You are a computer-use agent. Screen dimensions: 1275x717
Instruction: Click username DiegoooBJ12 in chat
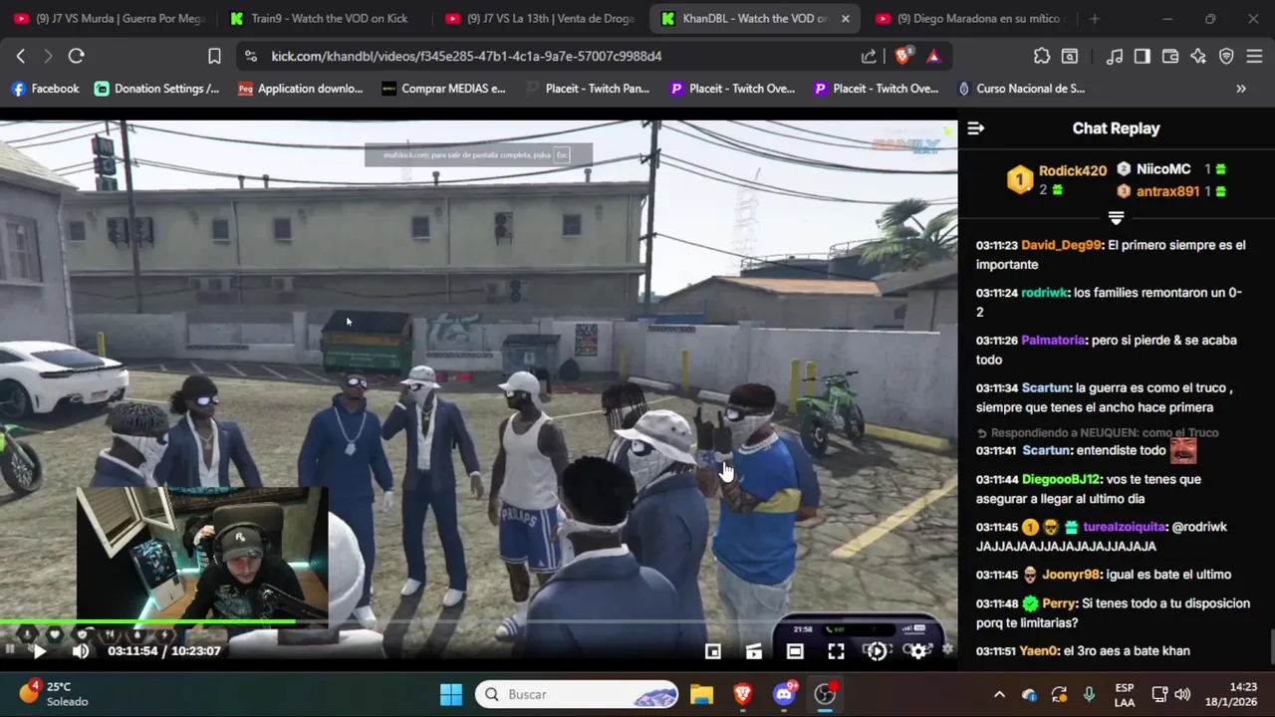coord(1061,480)
